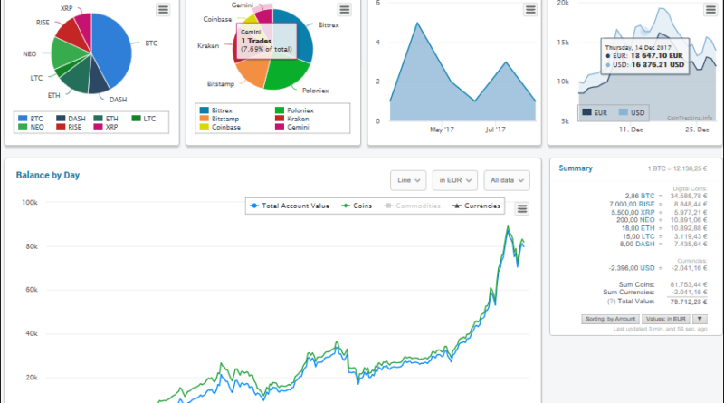The height and width of the screenshot is (403, 724).
Task: Open the DASH link in Summary
Action: point(645,244)
